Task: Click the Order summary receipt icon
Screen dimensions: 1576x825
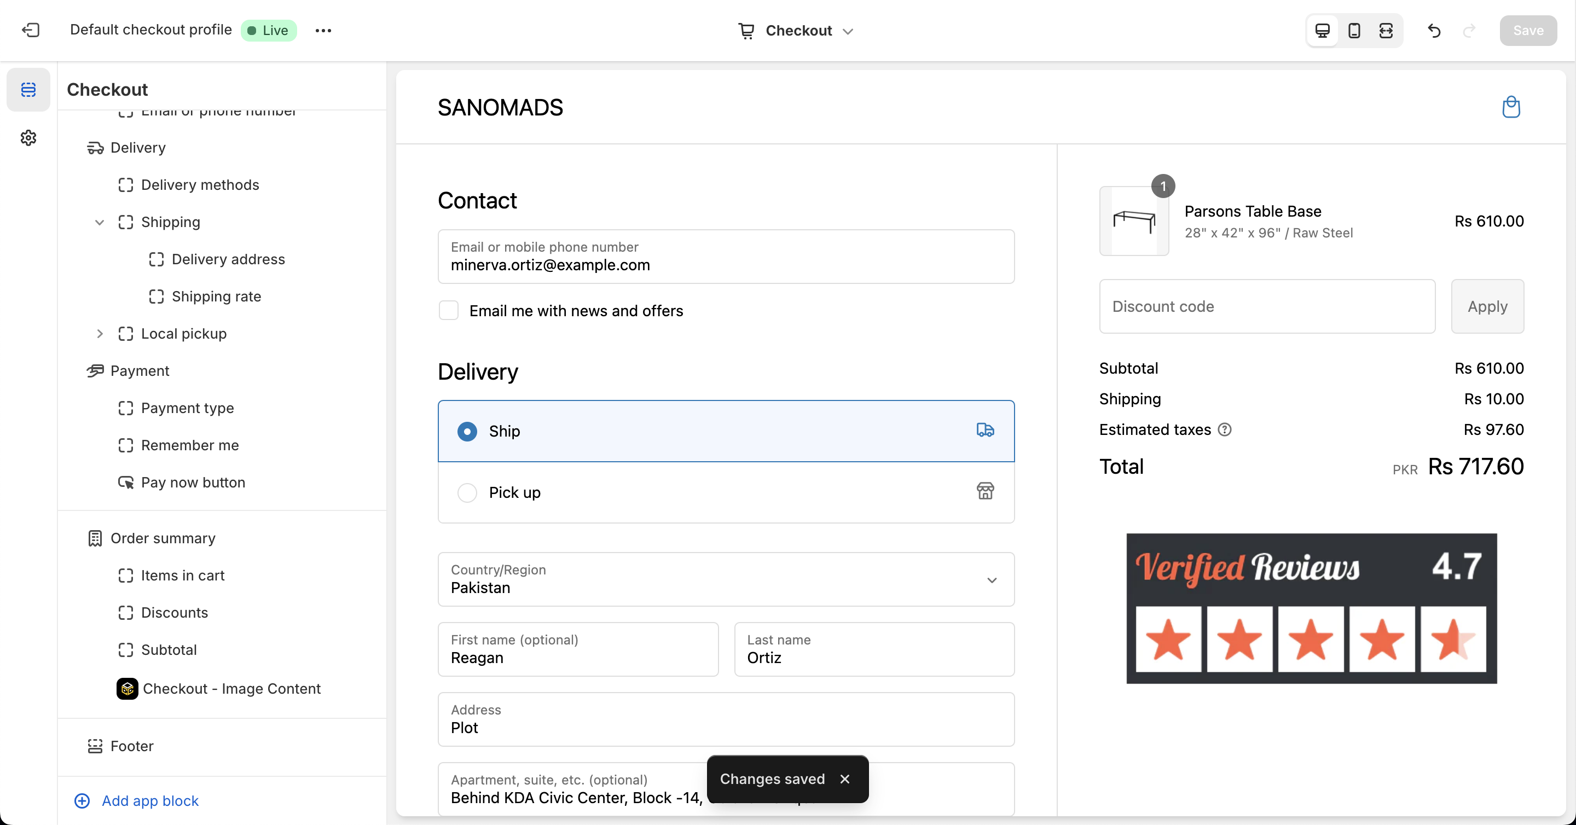Action: coord(95,538)
